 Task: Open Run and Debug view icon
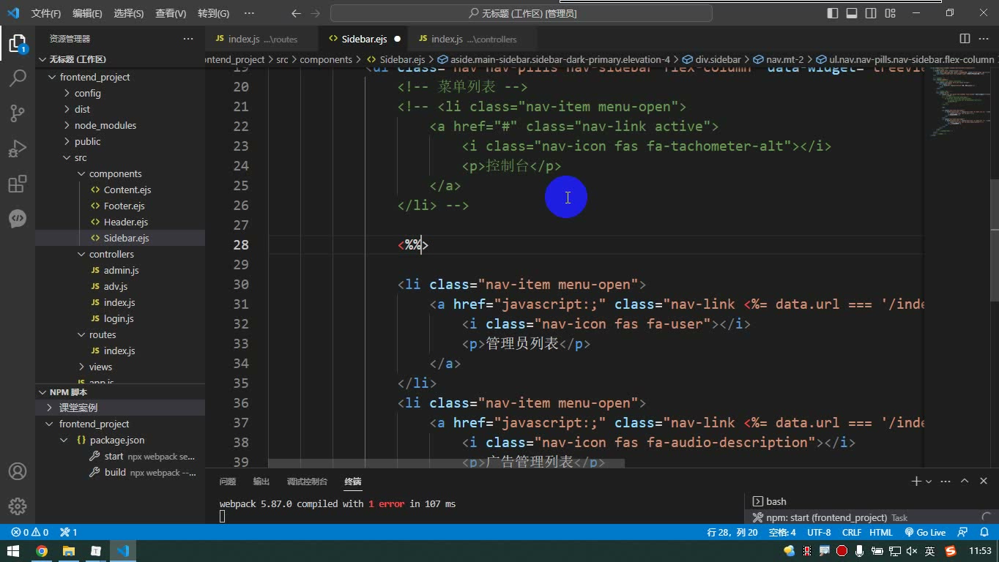point(18,149)
